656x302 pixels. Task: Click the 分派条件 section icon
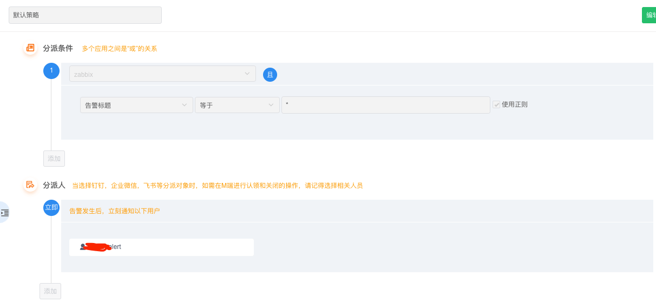coord(30,48)
